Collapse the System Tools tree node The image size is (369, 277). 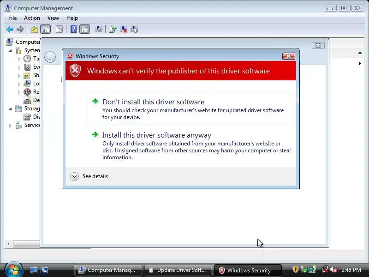(10, 51)
